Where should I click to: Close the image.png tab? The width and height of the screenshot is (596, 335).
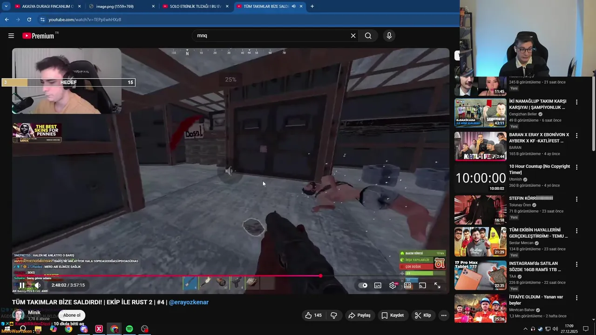[153, 7]
